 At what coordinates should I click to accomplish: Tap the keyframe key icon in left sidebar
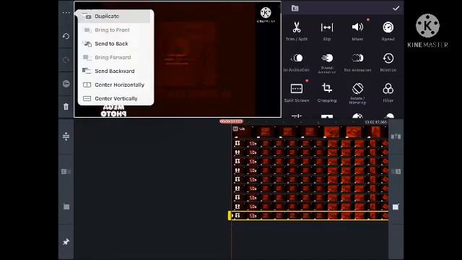coord(66,84)
